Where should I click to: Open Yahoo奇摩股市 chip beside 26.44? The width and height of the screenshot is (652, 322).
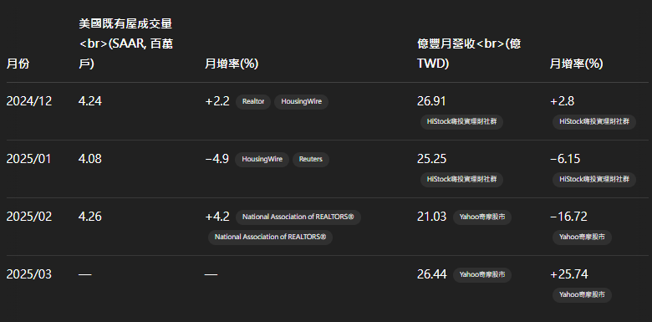tap(482, 274)
